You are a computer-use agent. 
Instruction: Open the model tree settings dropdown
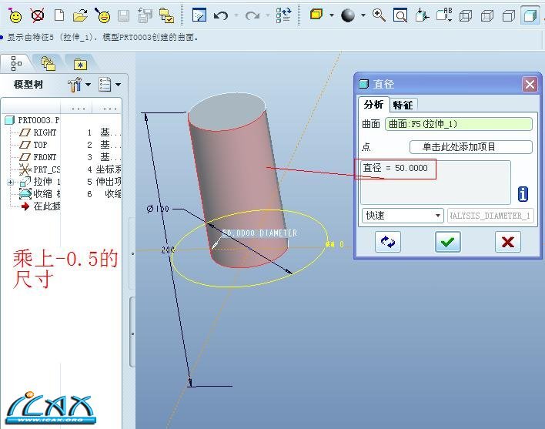[79, 84]
